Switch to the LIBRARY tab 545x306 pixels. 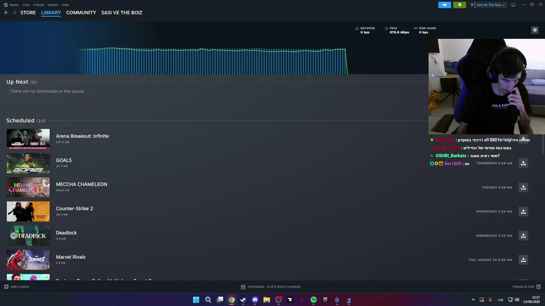tap(51, 13)
